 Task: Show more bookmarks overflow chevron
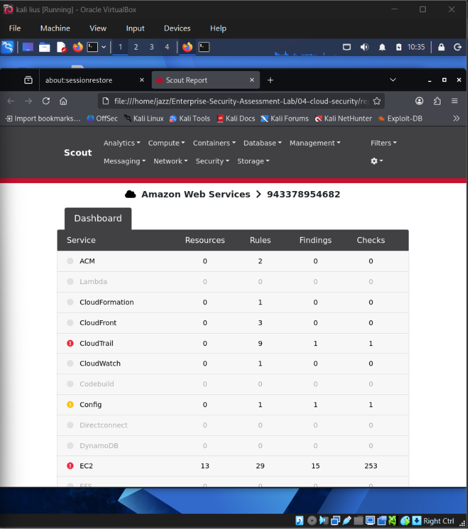coord(456,118)
